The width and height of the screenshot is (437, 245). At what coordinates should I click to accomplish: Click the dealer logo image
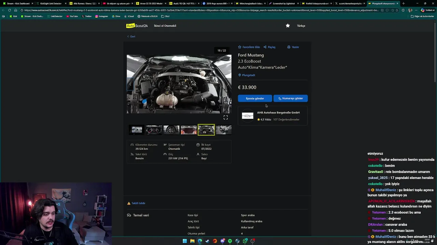point(248,116)
